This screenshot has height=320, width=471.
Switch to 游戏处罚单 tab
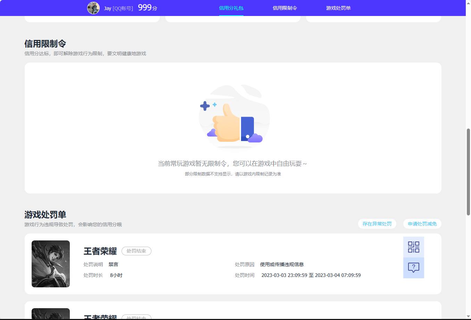pyautogui.click(x=338, y=8)
